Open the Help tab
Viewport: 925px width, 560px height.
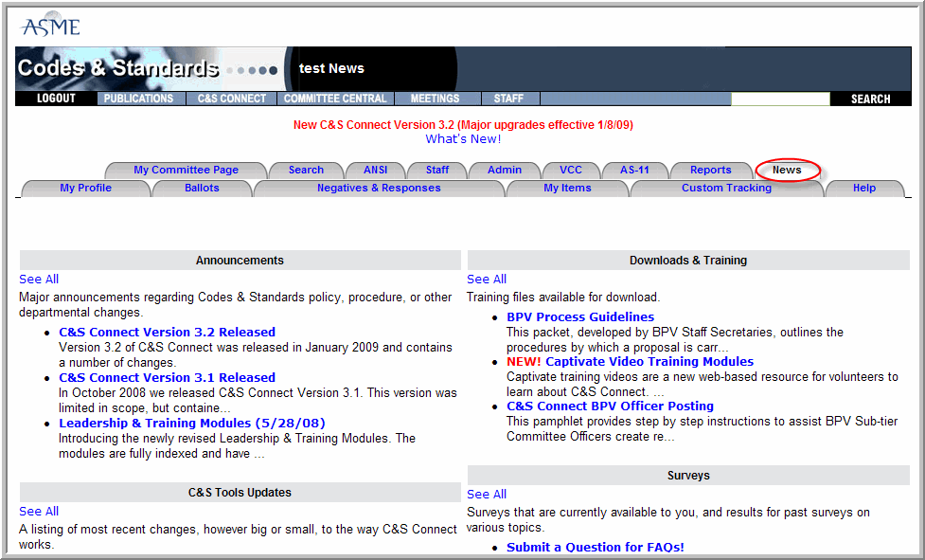863,189
